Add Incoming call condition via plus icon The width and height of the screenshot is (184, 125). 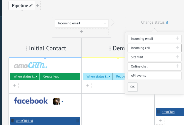point(177,48)
